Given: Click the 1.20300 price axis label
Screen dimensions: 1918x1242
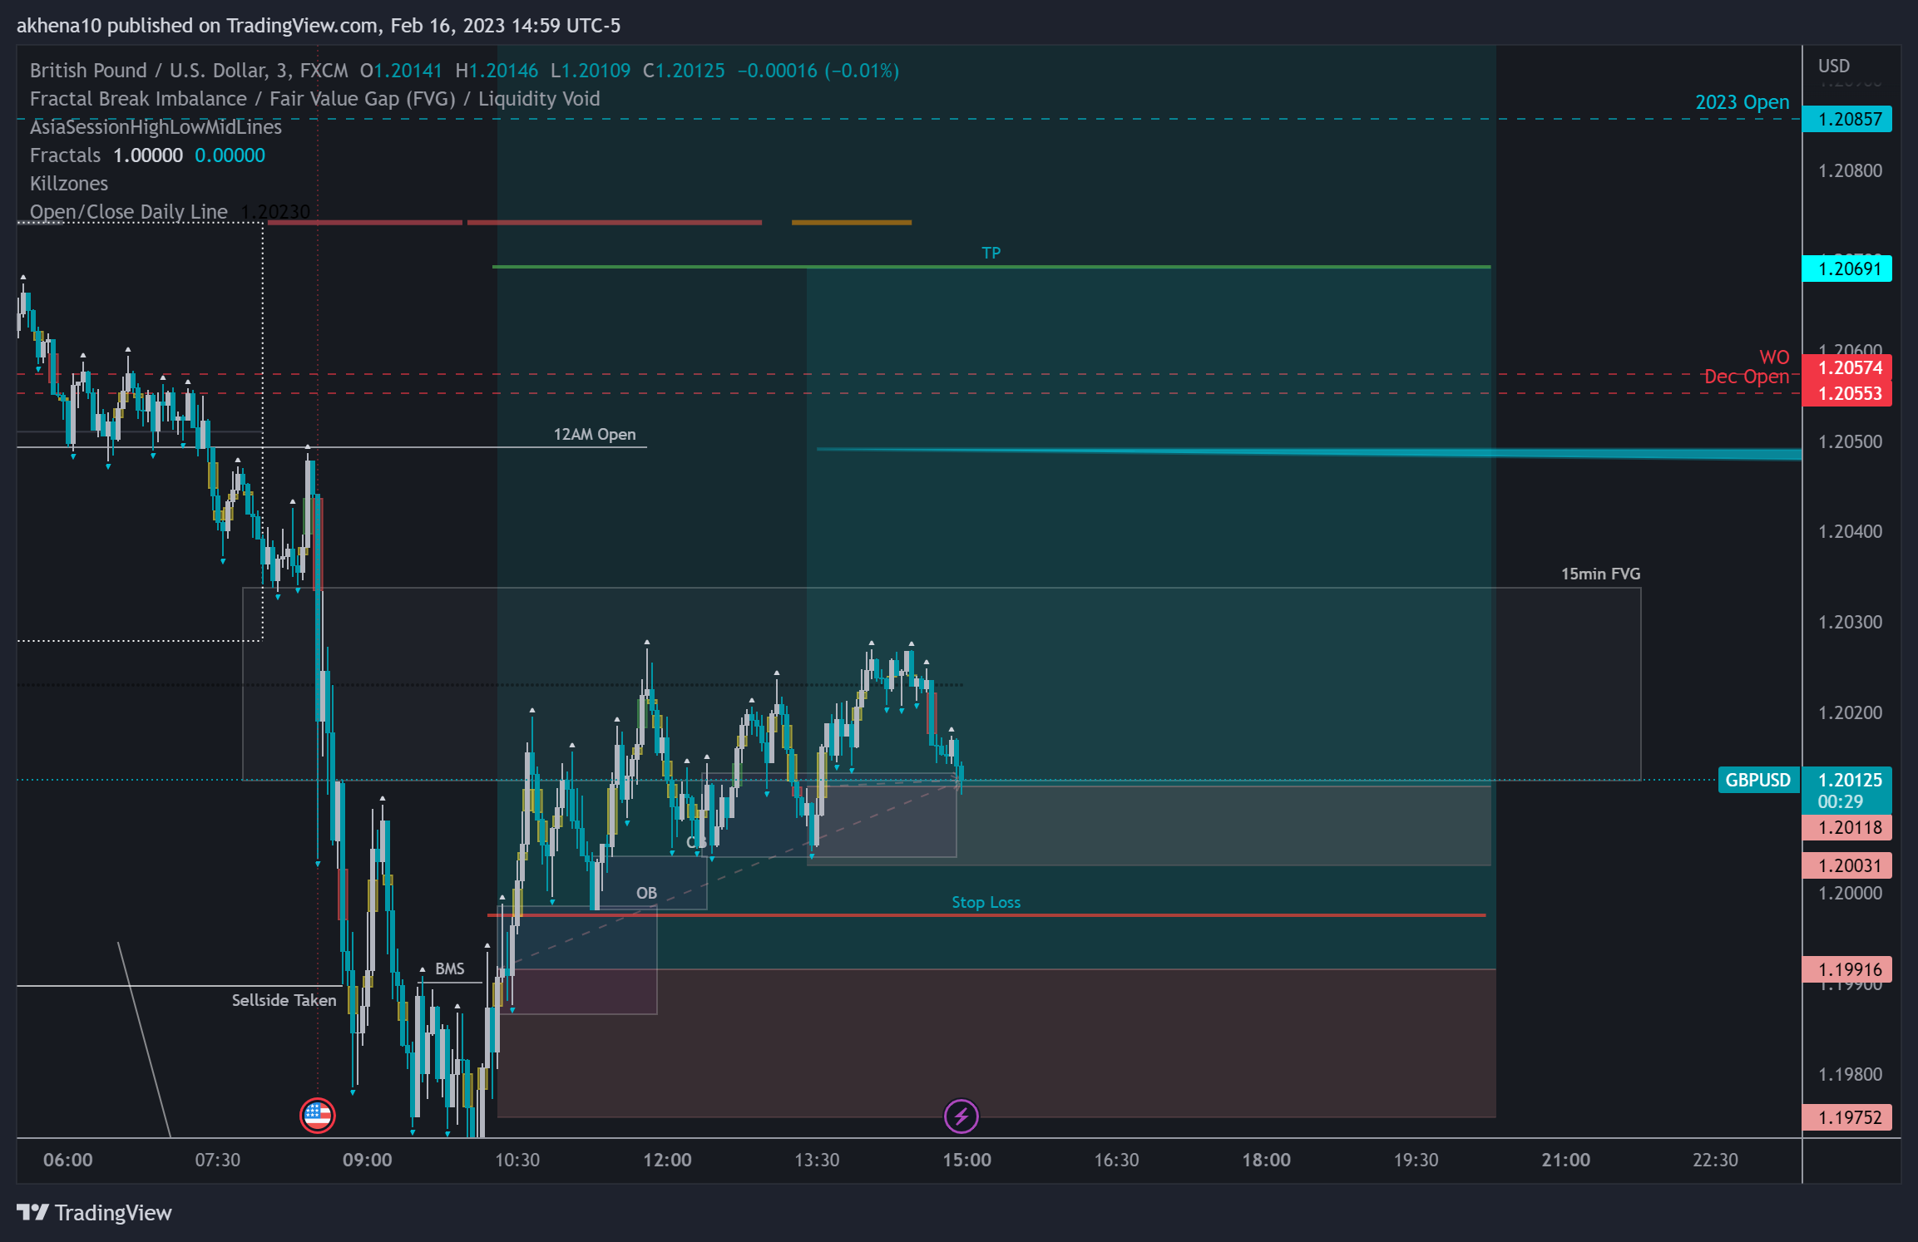Looking at the screenshot, I should coord(1850,622).
